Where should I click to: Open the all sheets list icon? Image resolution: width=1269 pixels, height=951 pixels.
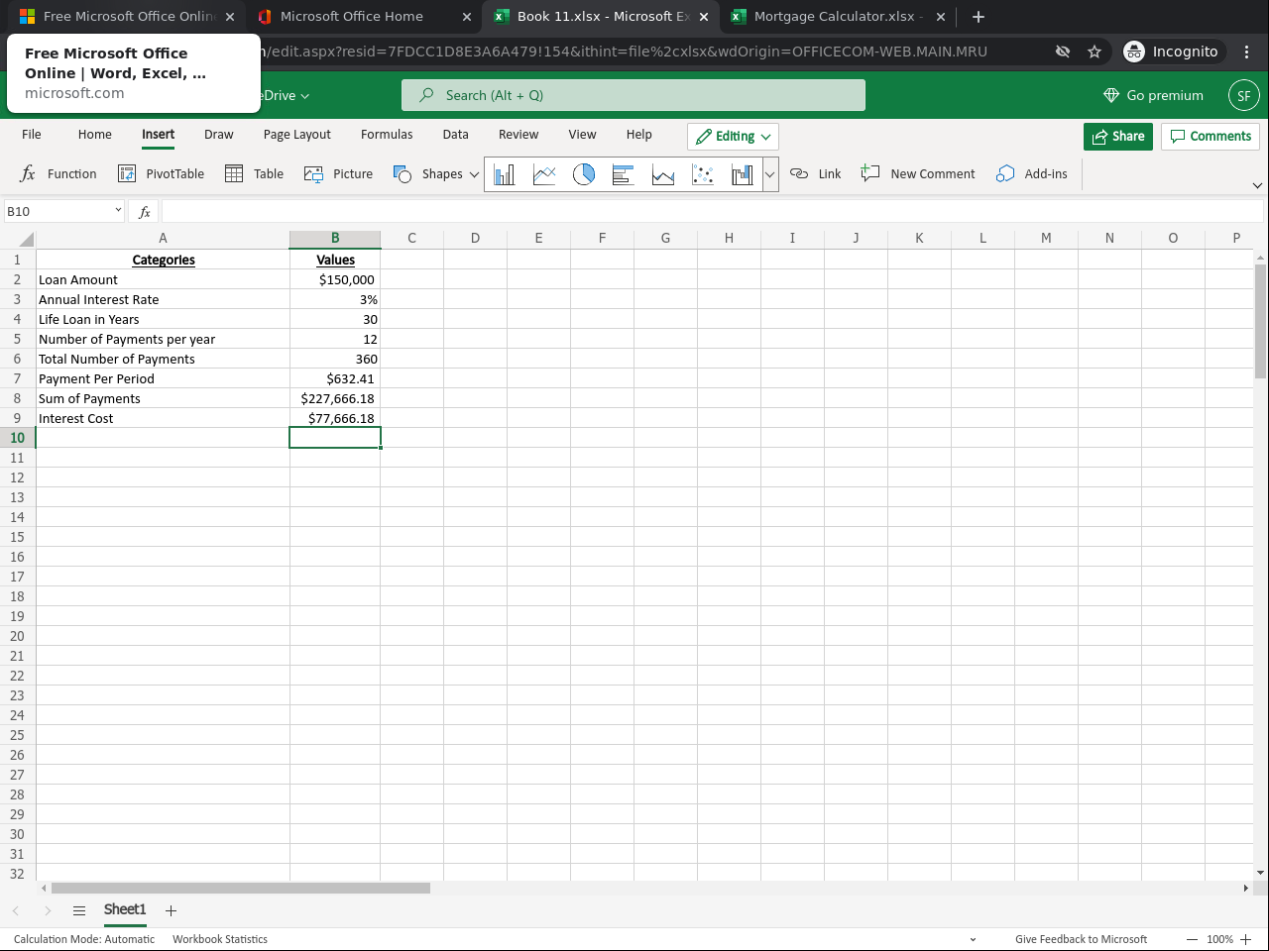point(79,910)
